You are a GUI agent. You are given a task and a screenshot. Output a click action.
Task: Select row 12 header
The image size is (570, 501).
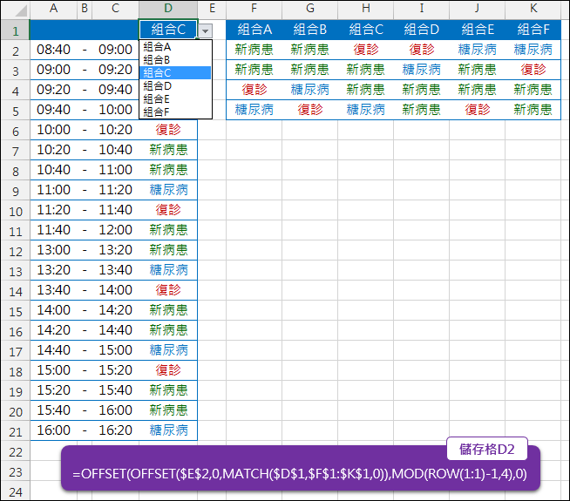point(16,251)
